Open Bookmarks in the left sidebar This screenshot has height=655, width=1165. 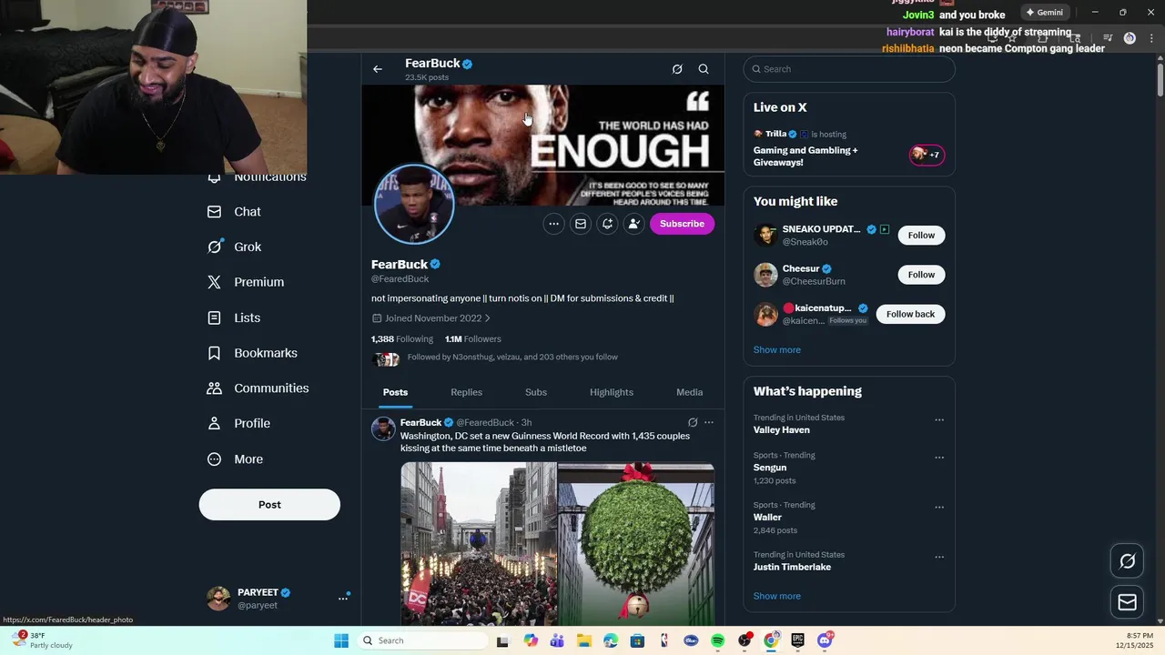pyautogui.click(x=253, y=353)
